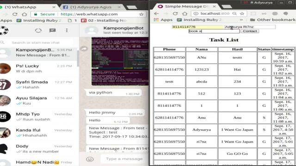This screenshot has width=296, height=166.
Task: Click the Phone column header
Action: pyautogui.click(x=169, y=49)
